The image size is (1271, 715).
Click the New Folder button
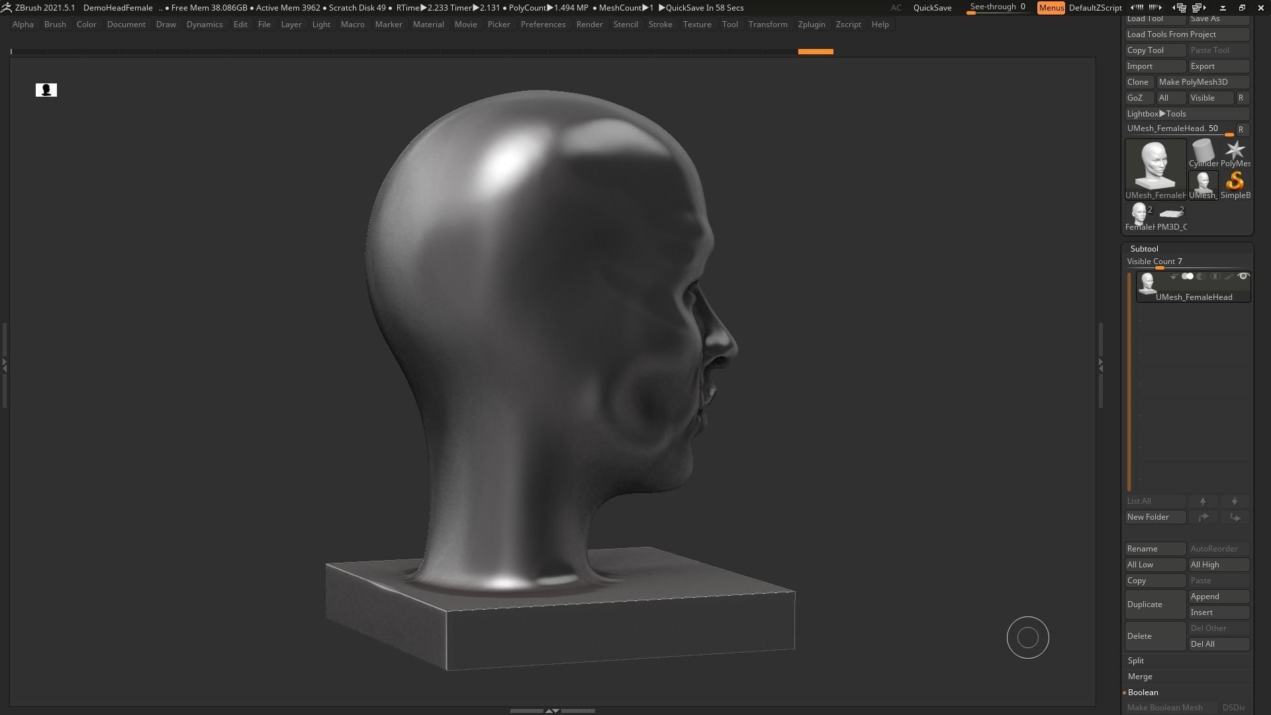point(1155,517)
